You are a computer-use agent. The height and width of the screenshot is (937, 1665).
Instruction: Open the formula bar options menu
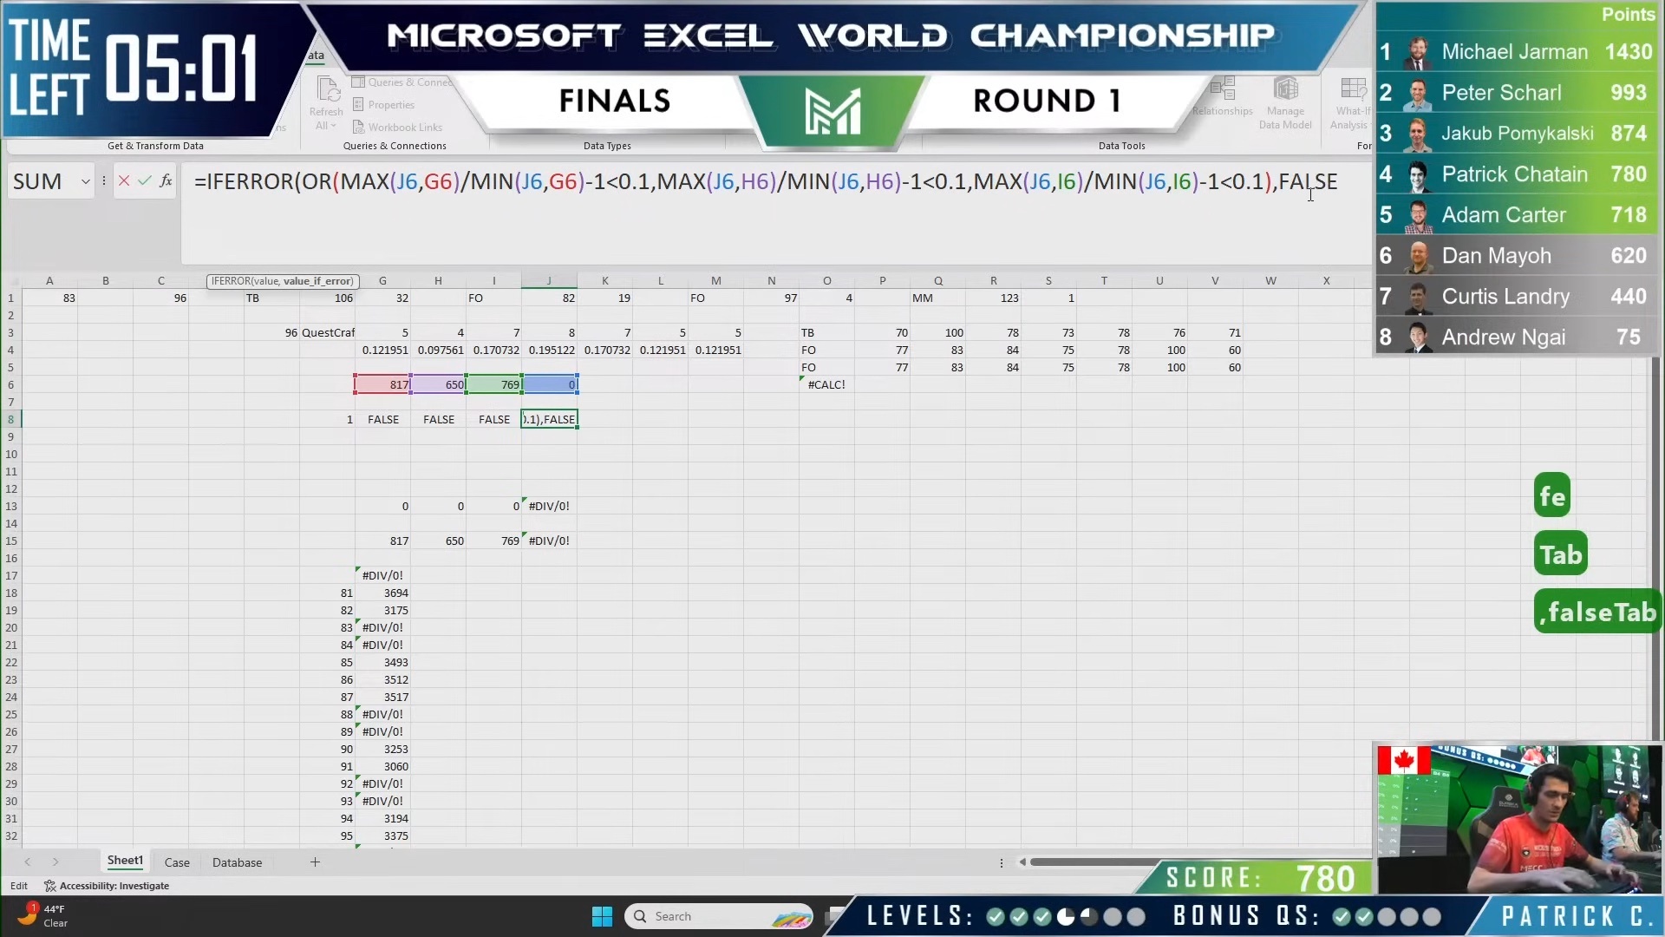(x=102, y=180)
